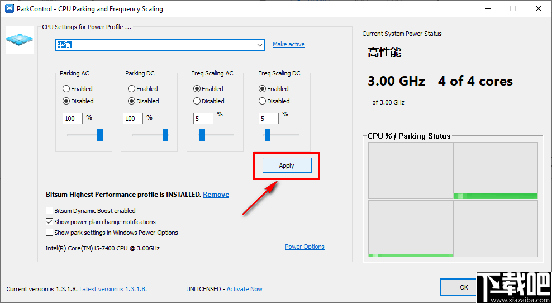Click the 'Intel(R) Core(TM) i5-7400 CPU @ 3.00GHz' text
The image size is (552, 303).
coord(102,248)
